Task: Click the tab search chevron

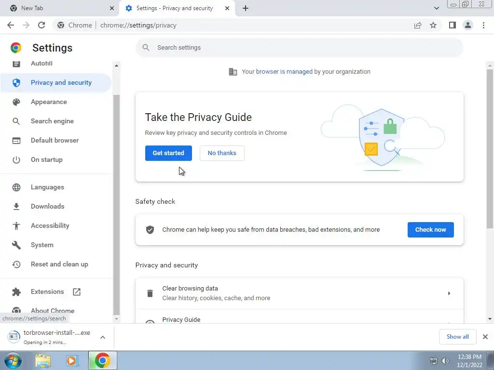Action: click(436, 8)
